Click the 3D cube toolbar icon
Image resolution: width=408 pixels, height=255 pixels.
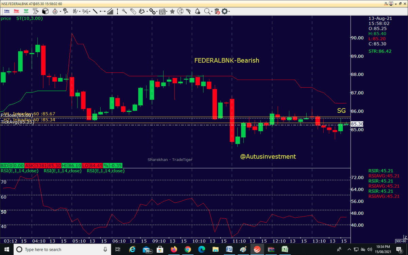[46, 11]
